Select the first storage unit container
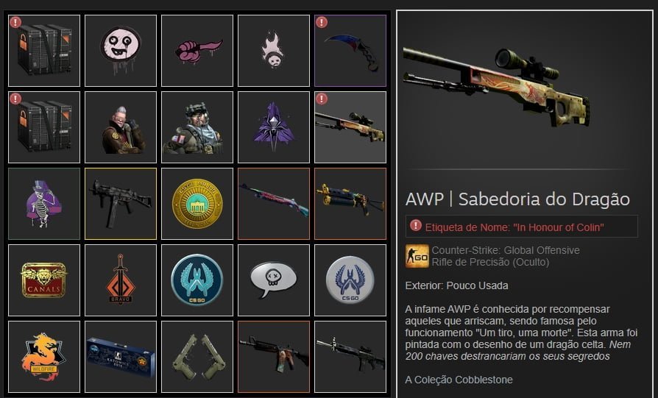 [44, 51]
